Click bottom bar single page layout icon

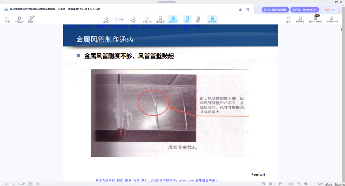(263, 184)
